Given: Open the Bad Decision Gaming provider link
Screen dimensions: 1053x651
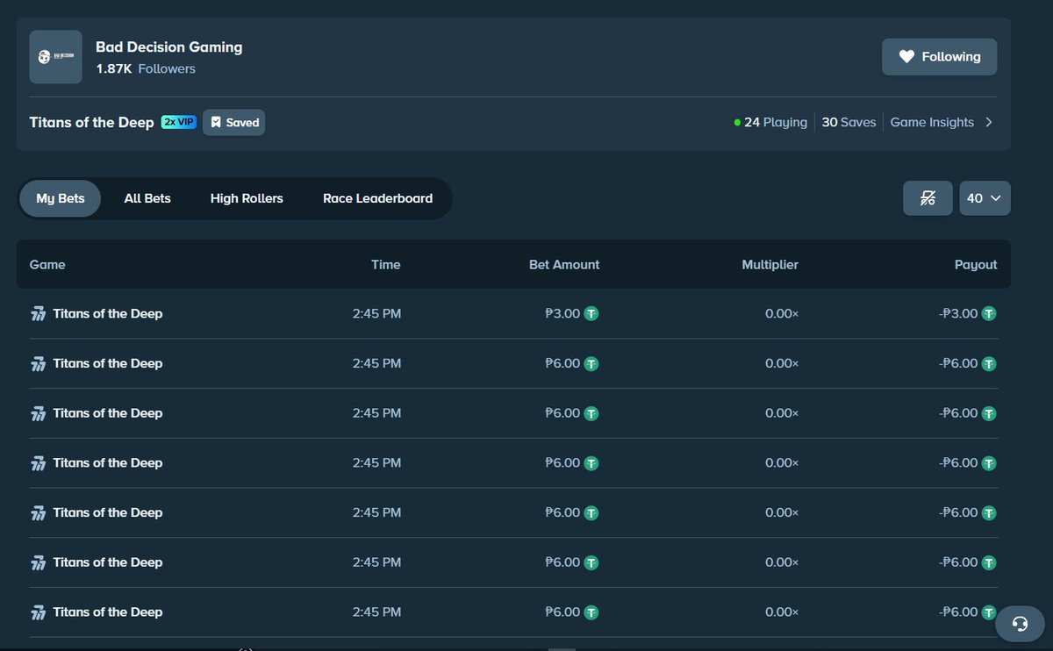Looking at the screenshot, I should tap(169, 47).
